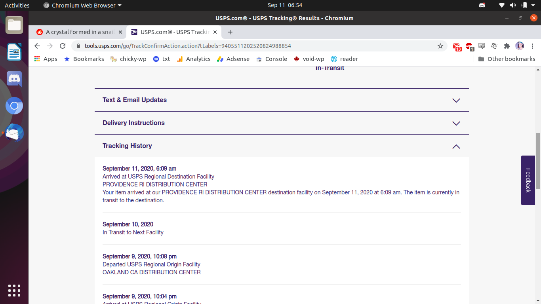
Task: Go forward to the next page
Action: point(50,46)
